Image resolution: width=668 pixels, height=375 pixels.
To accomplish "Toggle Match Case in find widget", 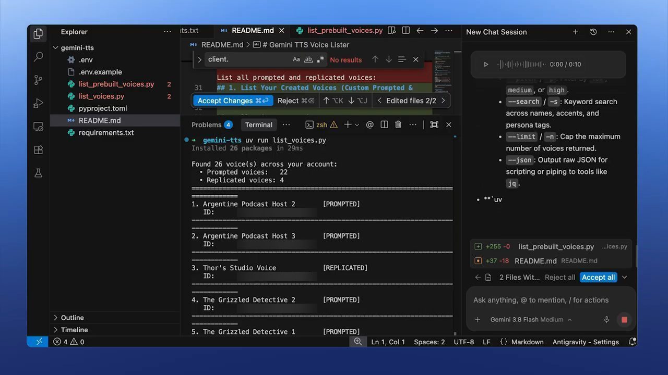I will pos(296,59).
